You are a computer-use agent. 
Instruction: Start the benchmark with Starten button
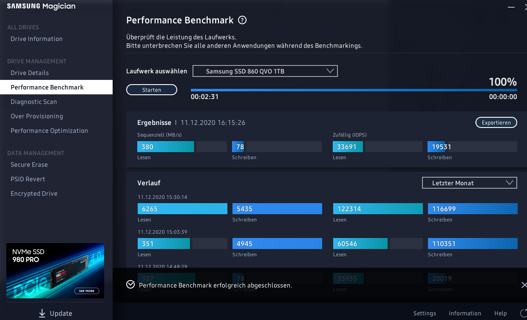152,90
